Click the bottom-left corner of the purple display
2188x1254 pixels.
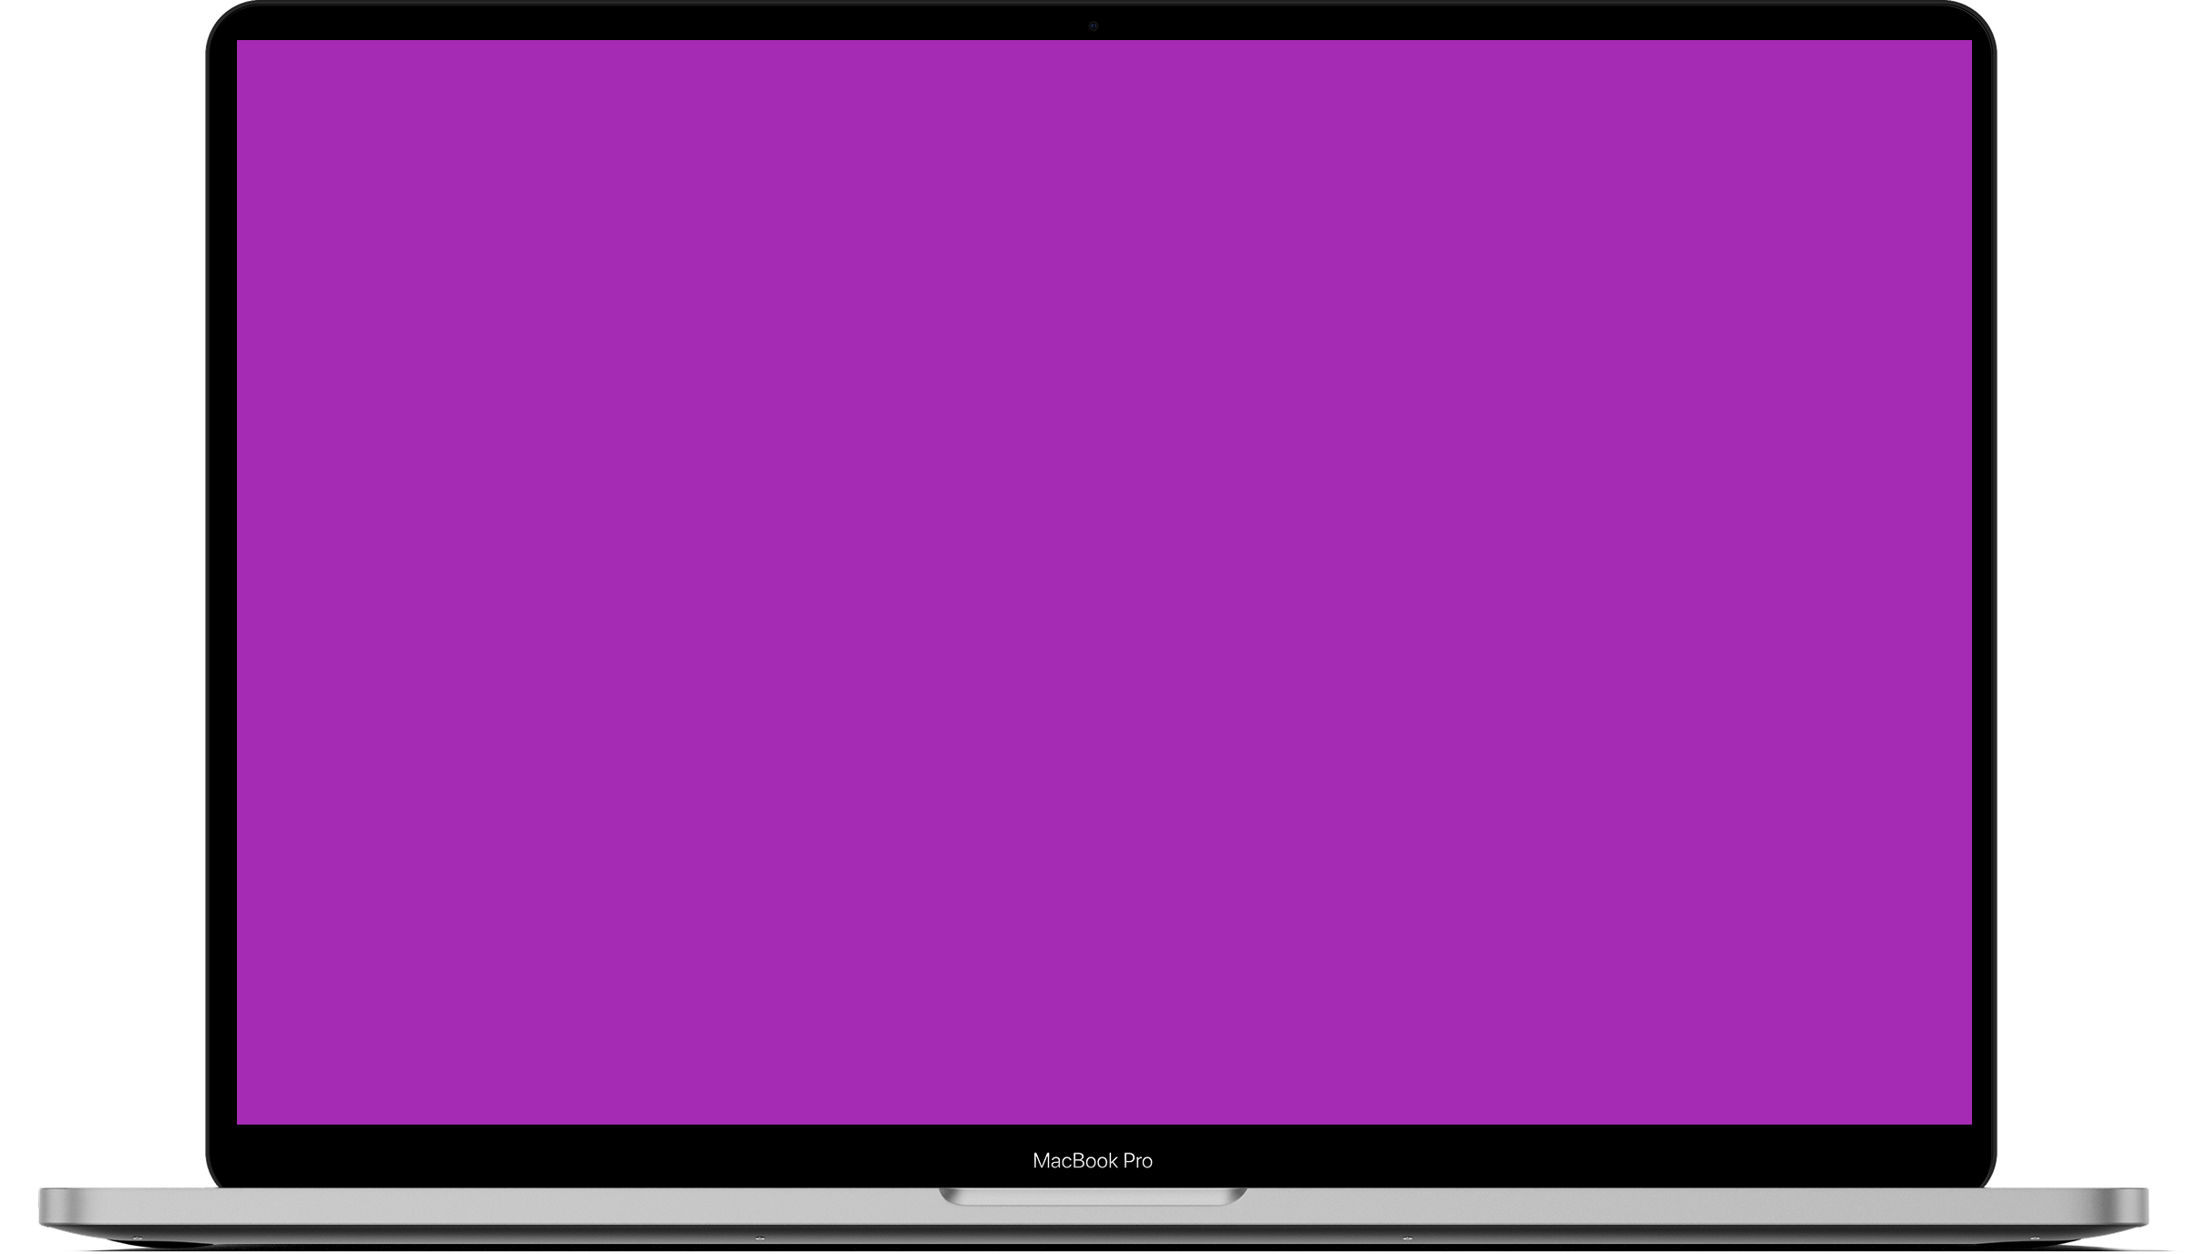point(239,1122)
